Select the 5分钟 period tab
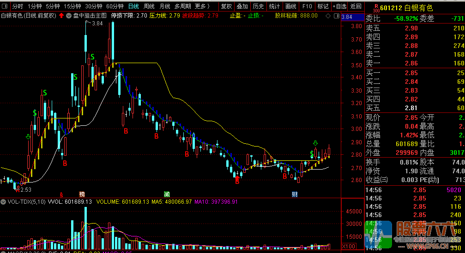This screenshot has height=253, width=465. [53, 6]
